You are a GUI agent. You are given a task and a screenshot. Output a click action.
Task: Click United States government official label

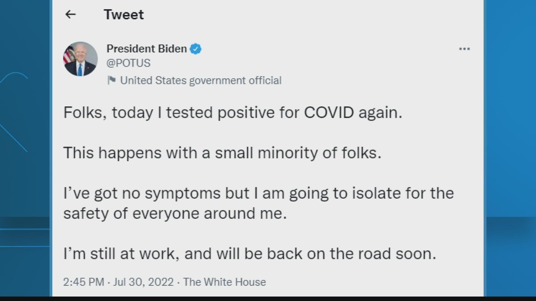coord(201,81)
